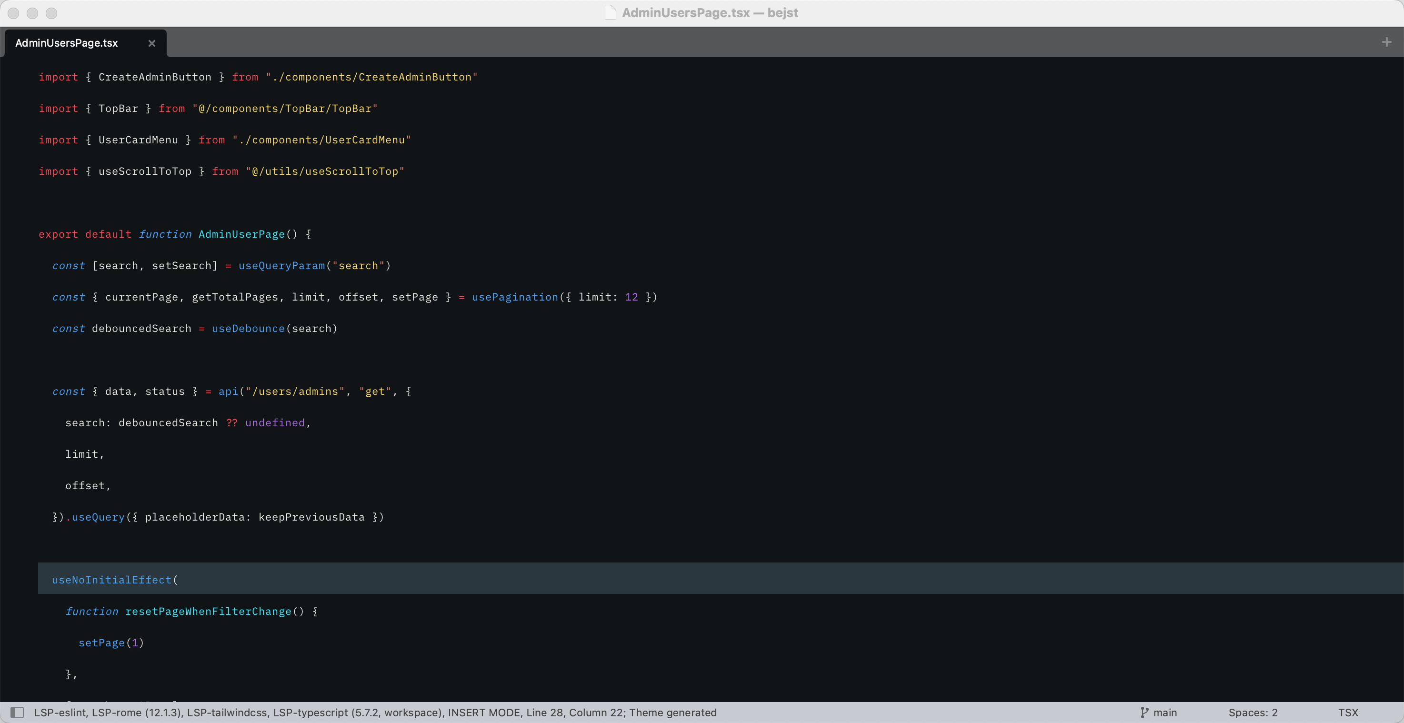Click the undefined keyword
The width and height of the screenshot is (1404, 723).
275,422
